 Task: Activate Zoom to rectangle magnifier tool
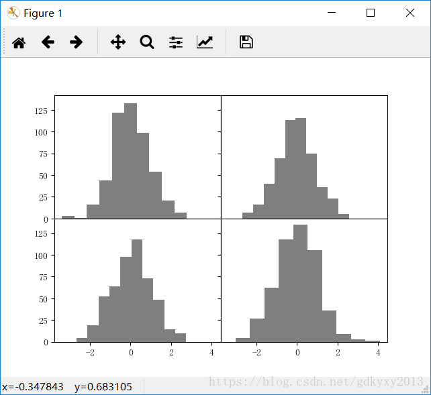[147, 42]
